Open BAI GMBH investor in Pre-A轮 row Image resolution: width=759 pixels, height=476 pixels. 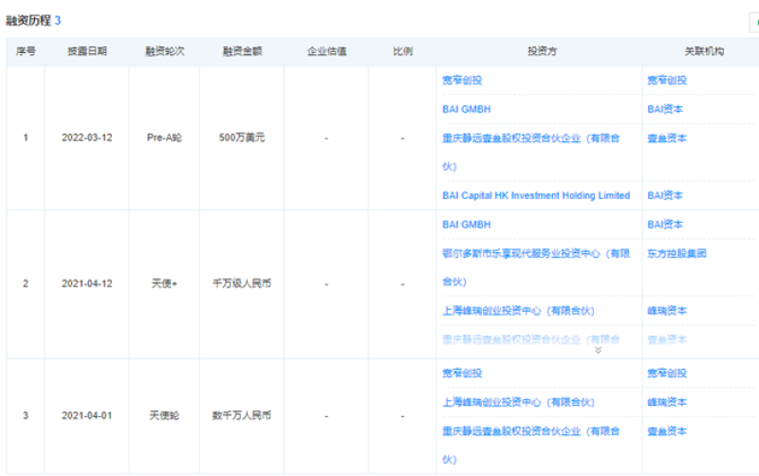coord(466,109)
